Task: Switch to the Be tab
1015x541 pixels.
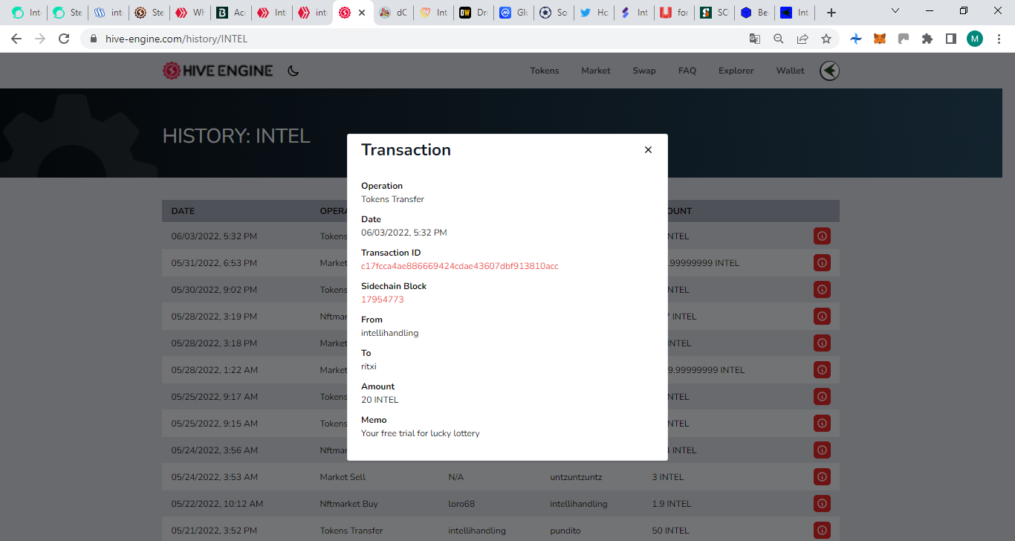Action: tap(755, 13)
